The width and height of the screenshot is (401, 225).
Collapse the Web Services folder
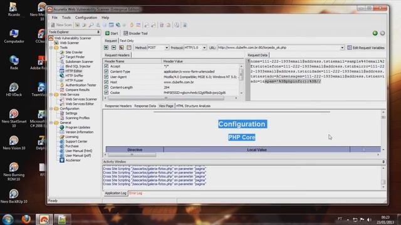pos(51,94)
